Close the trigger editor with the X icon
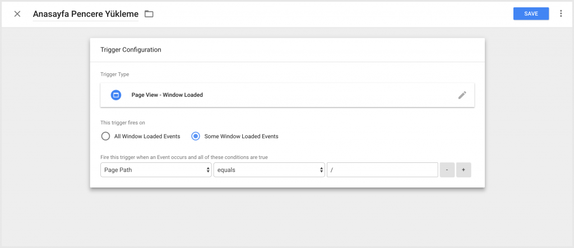The width and height of the screenshot is (574, 248). click(17, 14)
